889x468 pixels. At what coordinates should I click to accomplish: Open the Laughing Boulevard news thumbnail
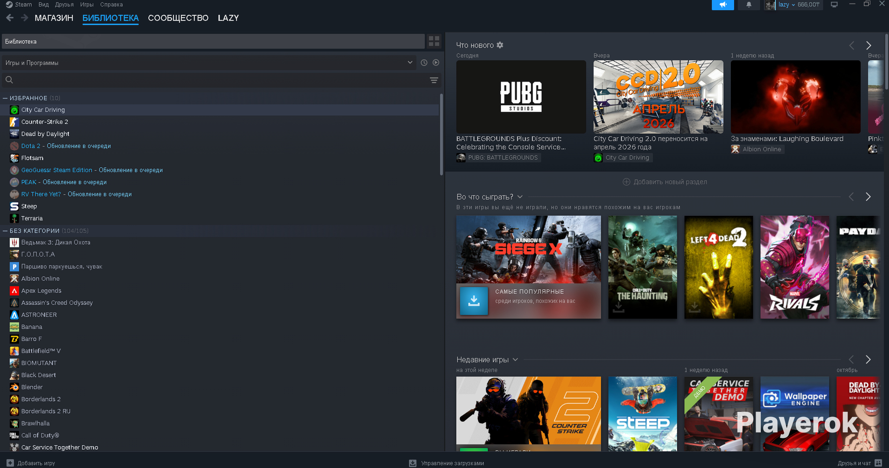tap(795, 97)
